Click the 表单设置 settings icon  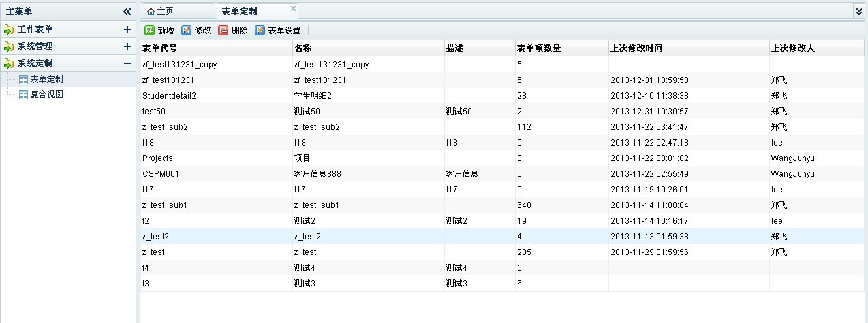click(x=260, y=30)
